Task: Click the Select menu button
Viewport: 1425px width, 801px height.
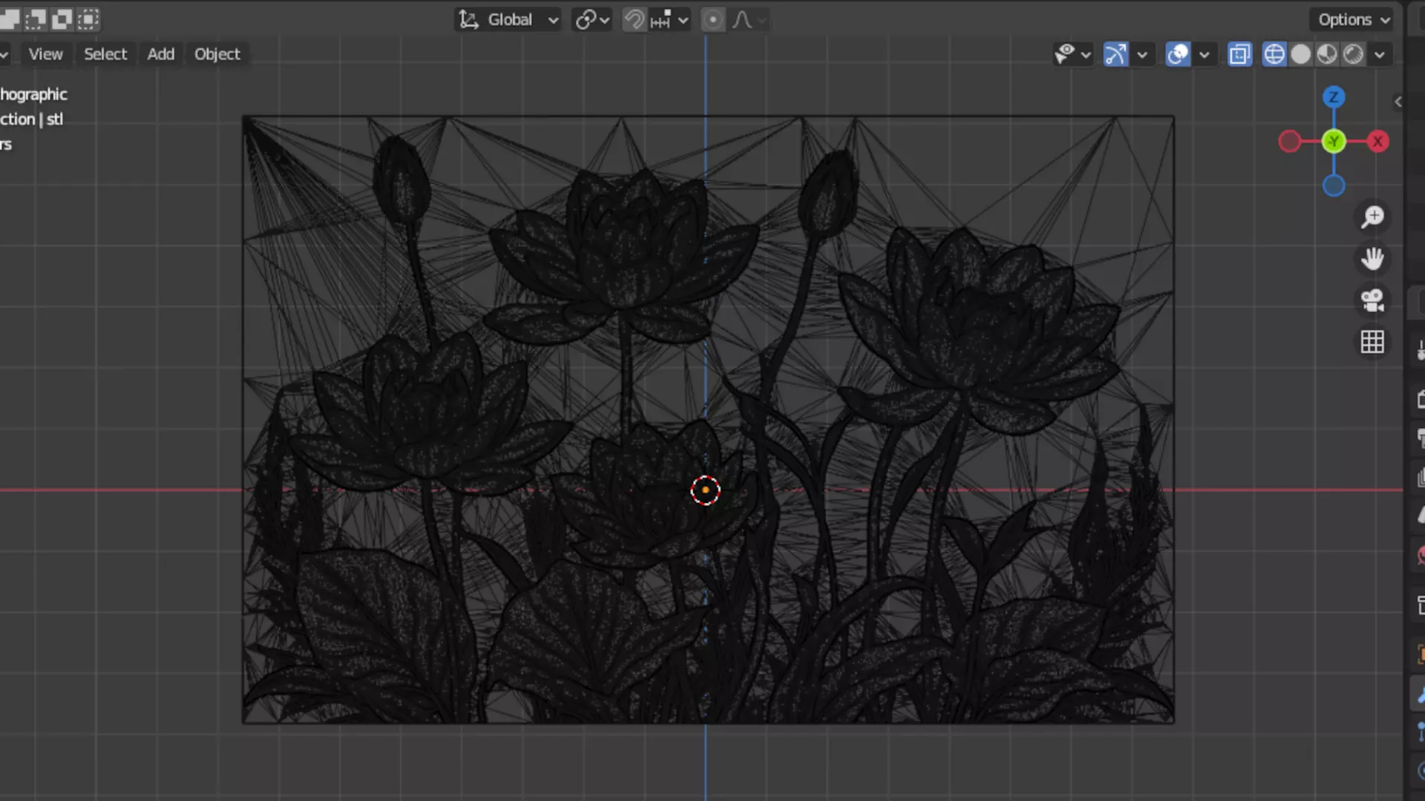Action: 105,54
